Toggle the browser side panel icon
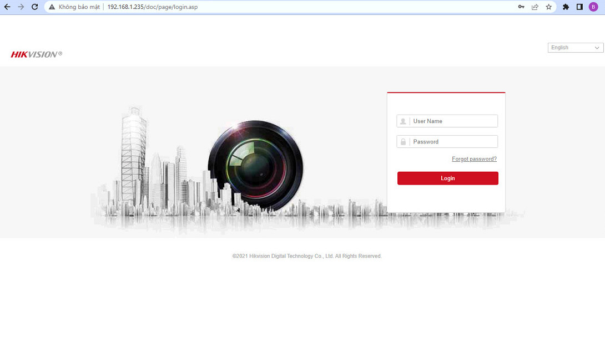This screenshot has height=353, width=605. coord(579,7)
